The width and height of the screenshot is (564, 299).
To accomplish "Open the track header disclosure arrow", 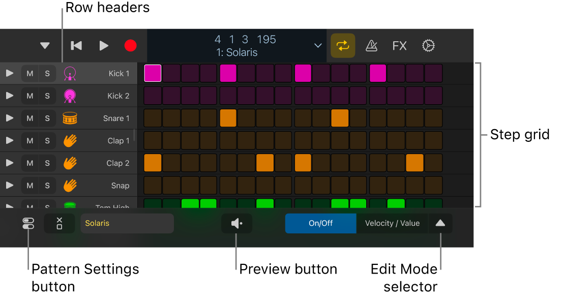I will [45, 45].
